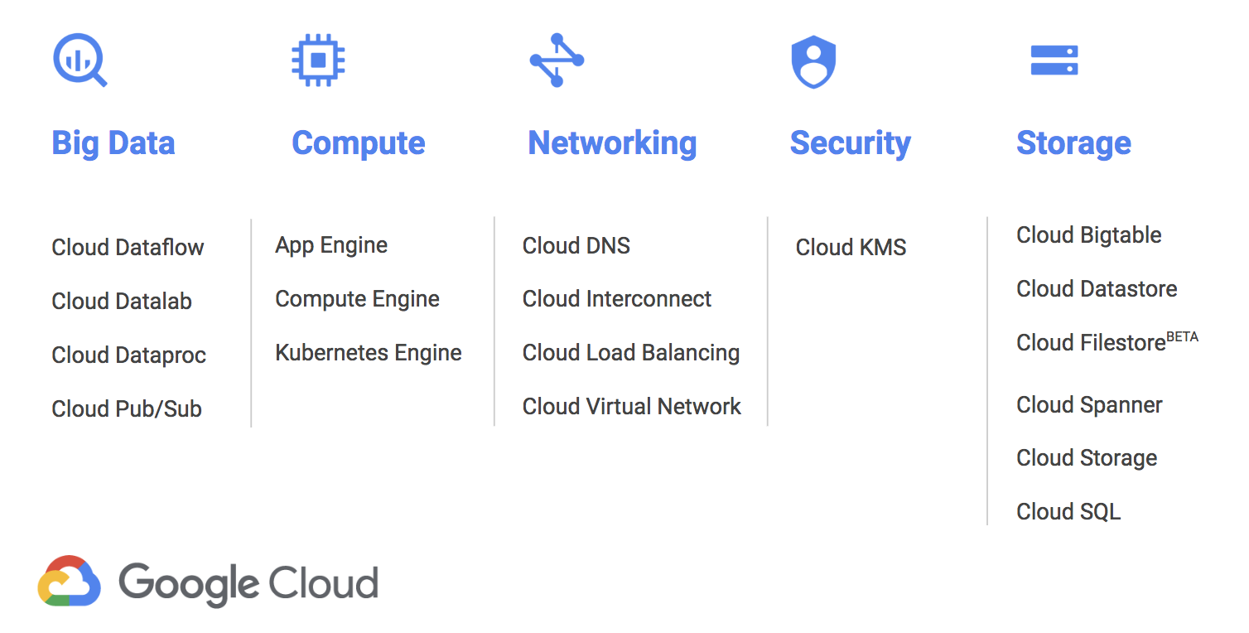
Task: Open the Cloud Pub/Sub link
Action: tap(127, 409)
